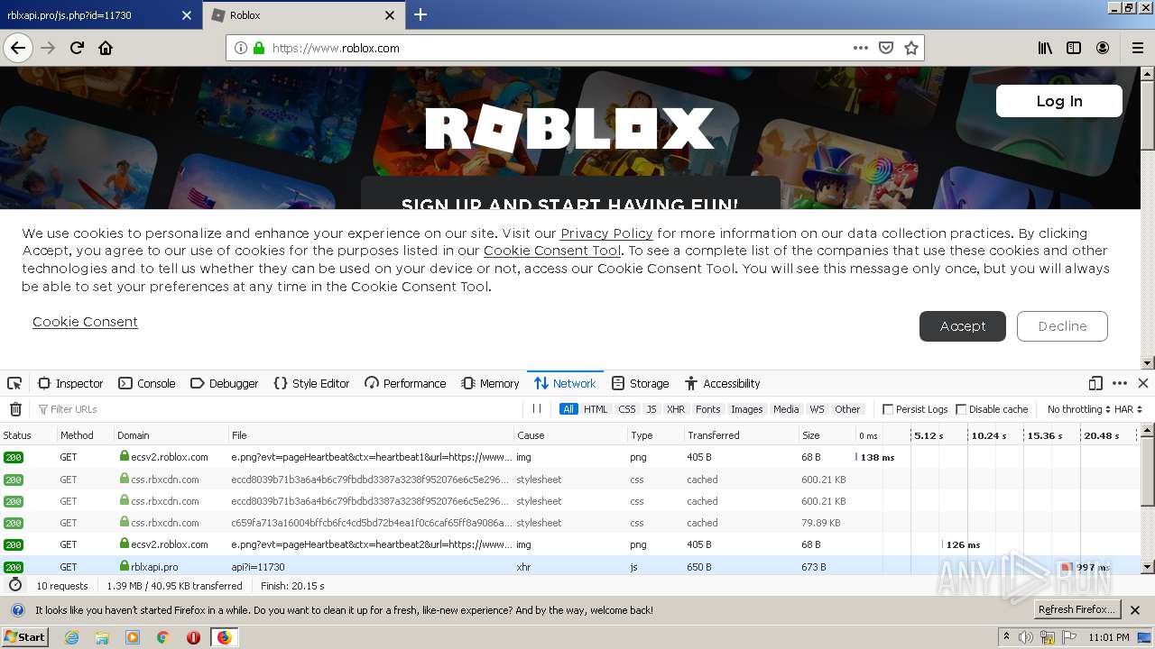Screen dimensions: 1155x649
Task: Filter requests by Images
Action: pyautogui.click(x=747, y=409)
